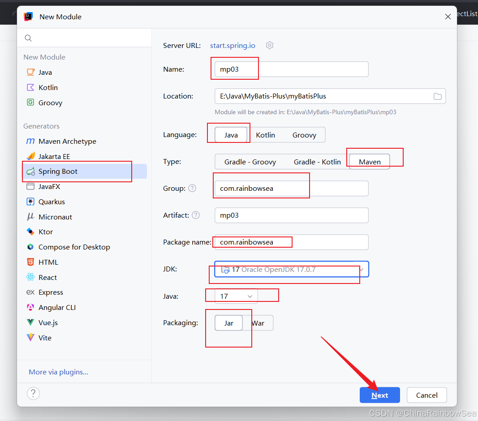The width and height of the screenshot is (478, 421).
Task: Click the JavaFX window icon
Action: 30,187
